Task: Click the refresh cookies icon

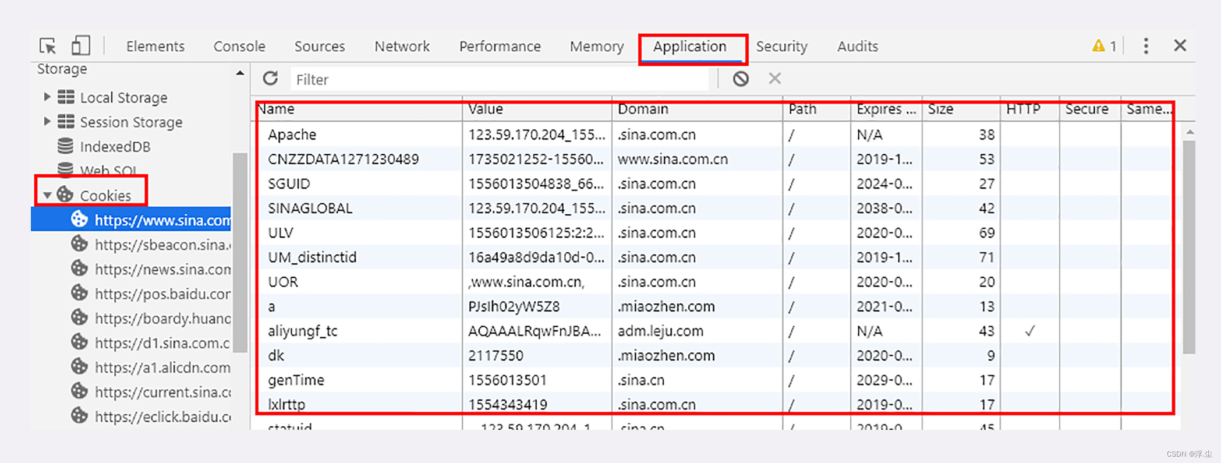Action: [x=270, y=79]
